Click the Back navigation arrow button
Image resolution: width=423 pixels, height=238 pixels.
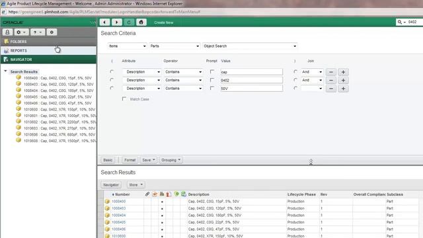(x=104, y=22)
